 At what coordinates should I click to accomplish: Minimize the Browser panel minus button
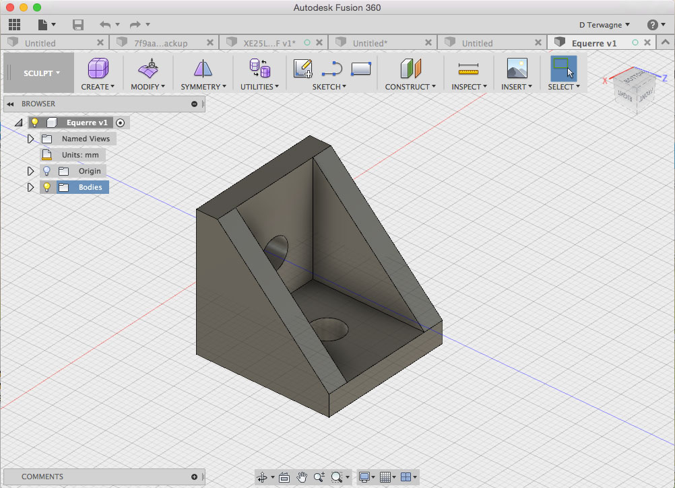click(194, 104)
